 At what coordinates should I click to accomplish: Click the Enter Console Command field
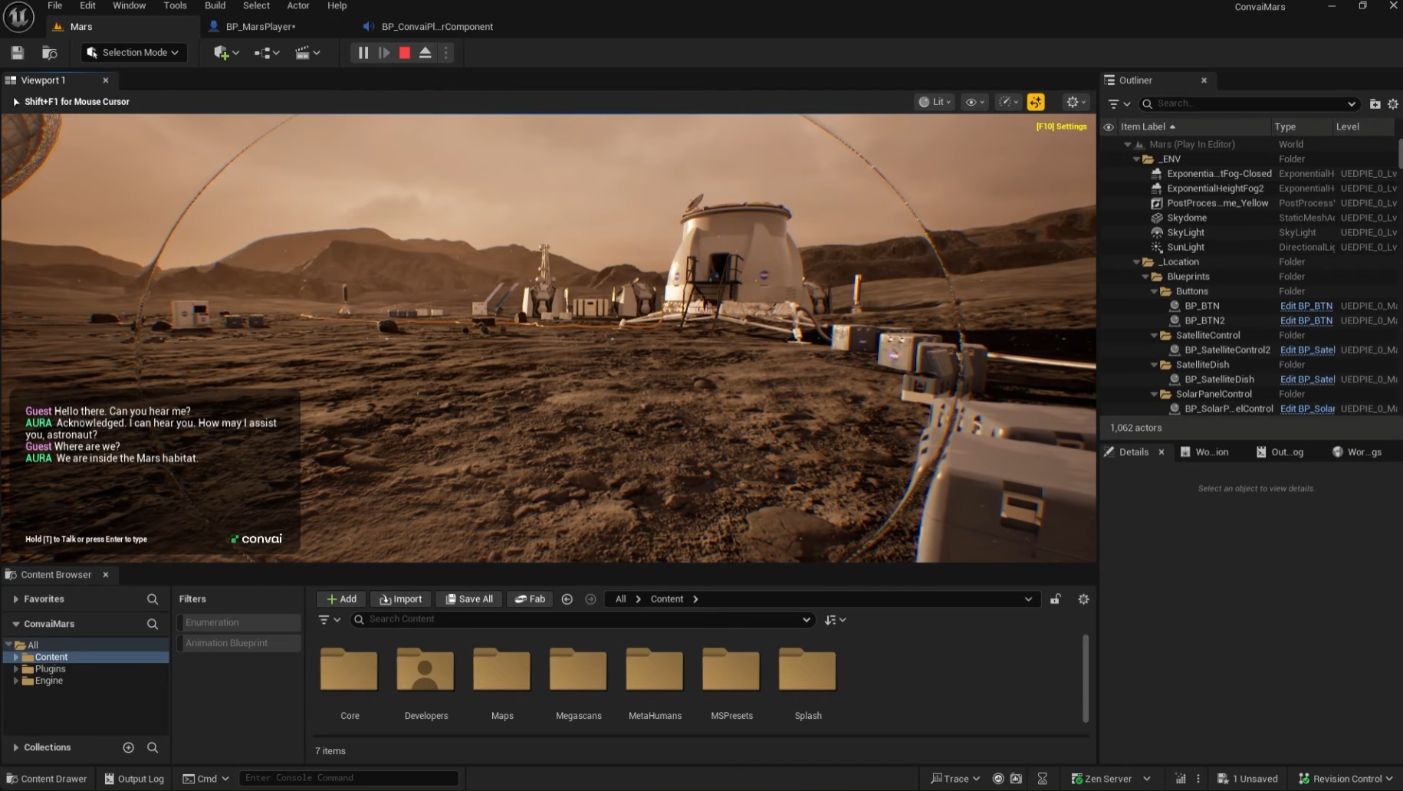(348, 778)
